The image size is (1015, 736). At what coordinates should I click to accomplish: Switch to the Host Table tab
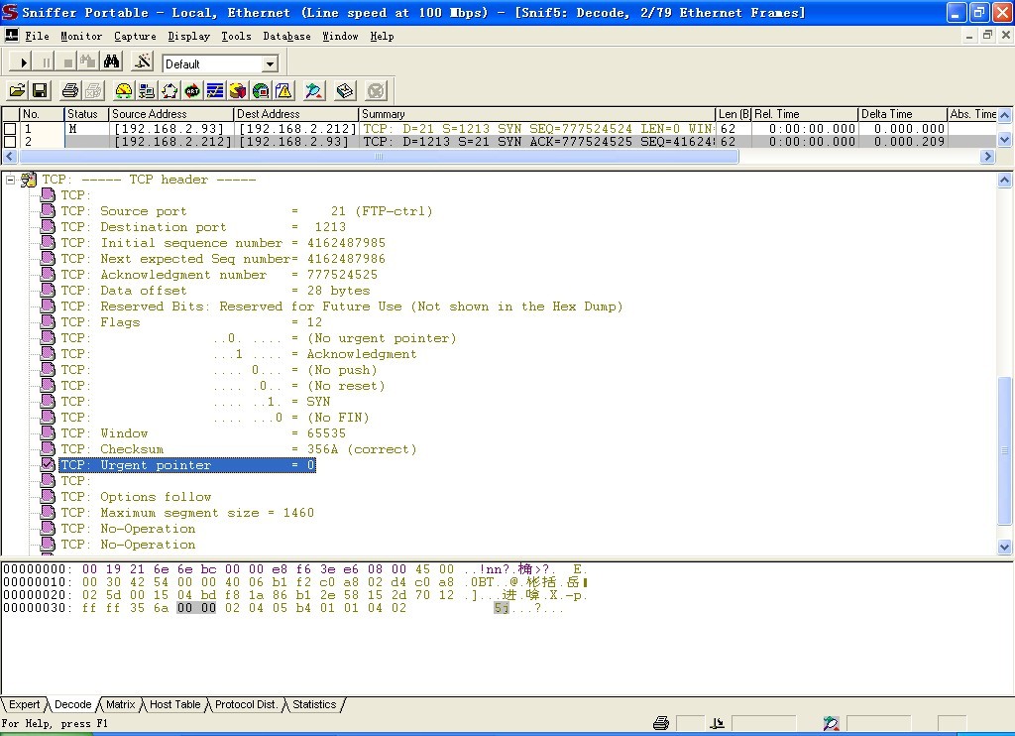(x=174, y=704)
